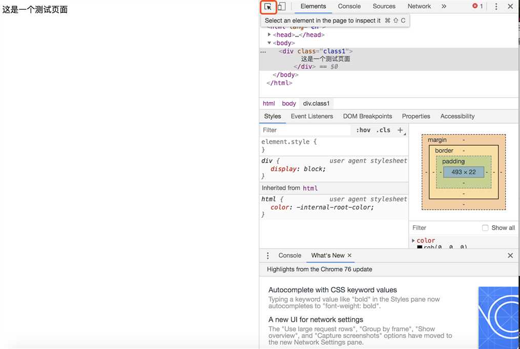
Task: Open the Sources tab
Action: coord(384,6)
